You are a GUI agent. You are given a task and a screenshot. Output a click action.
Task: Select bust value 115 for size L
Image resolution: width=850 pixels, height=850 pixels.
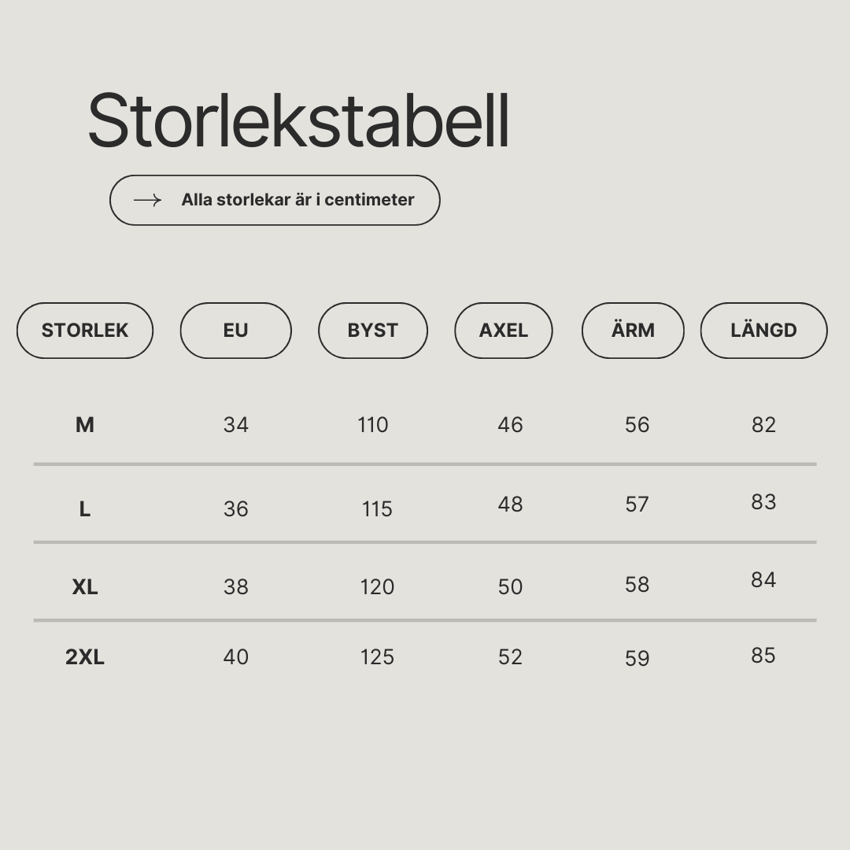point(377,509)
